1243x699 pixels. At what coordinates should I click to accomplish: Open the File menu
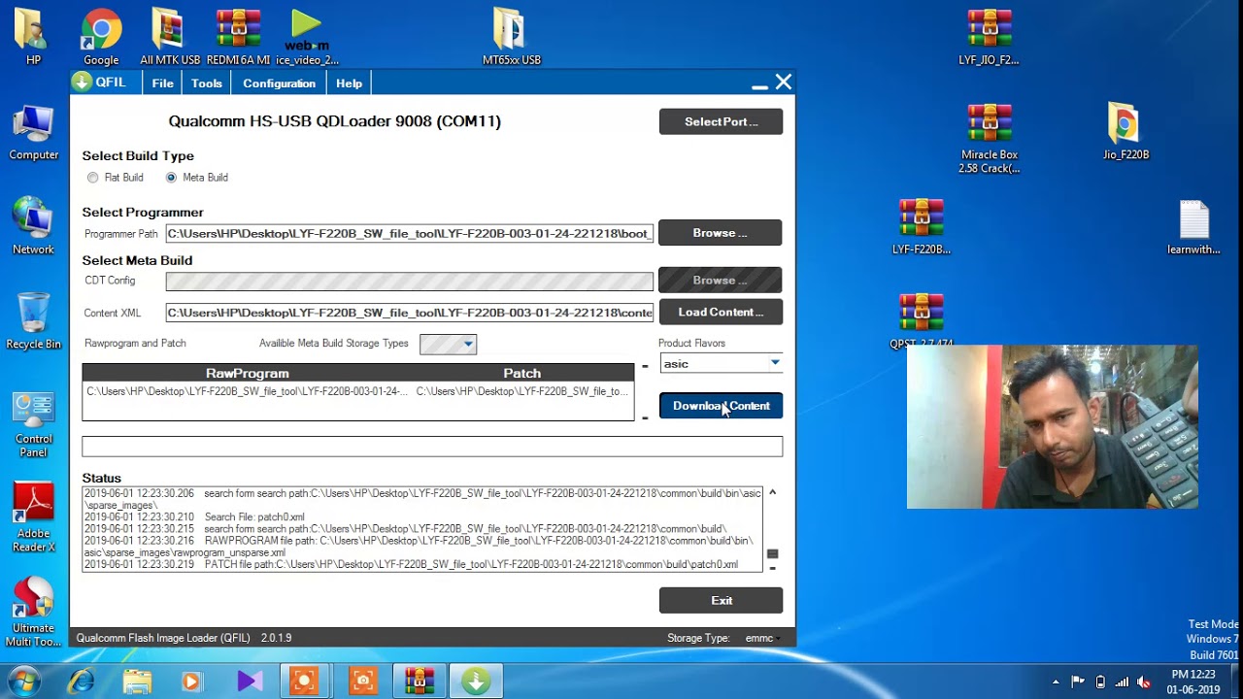click(x=162, y=83)
